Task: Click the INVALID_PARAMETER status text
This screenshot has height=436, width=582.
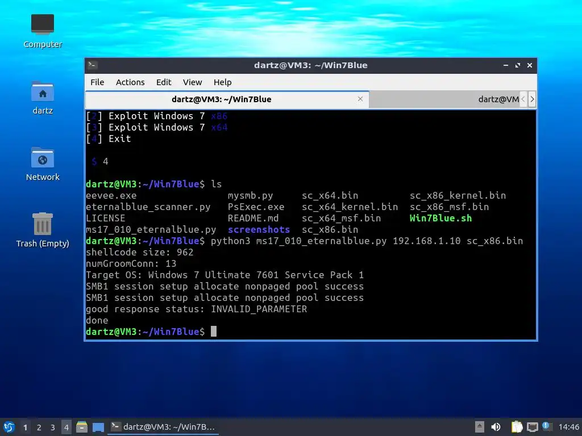Action: point(259,309)
